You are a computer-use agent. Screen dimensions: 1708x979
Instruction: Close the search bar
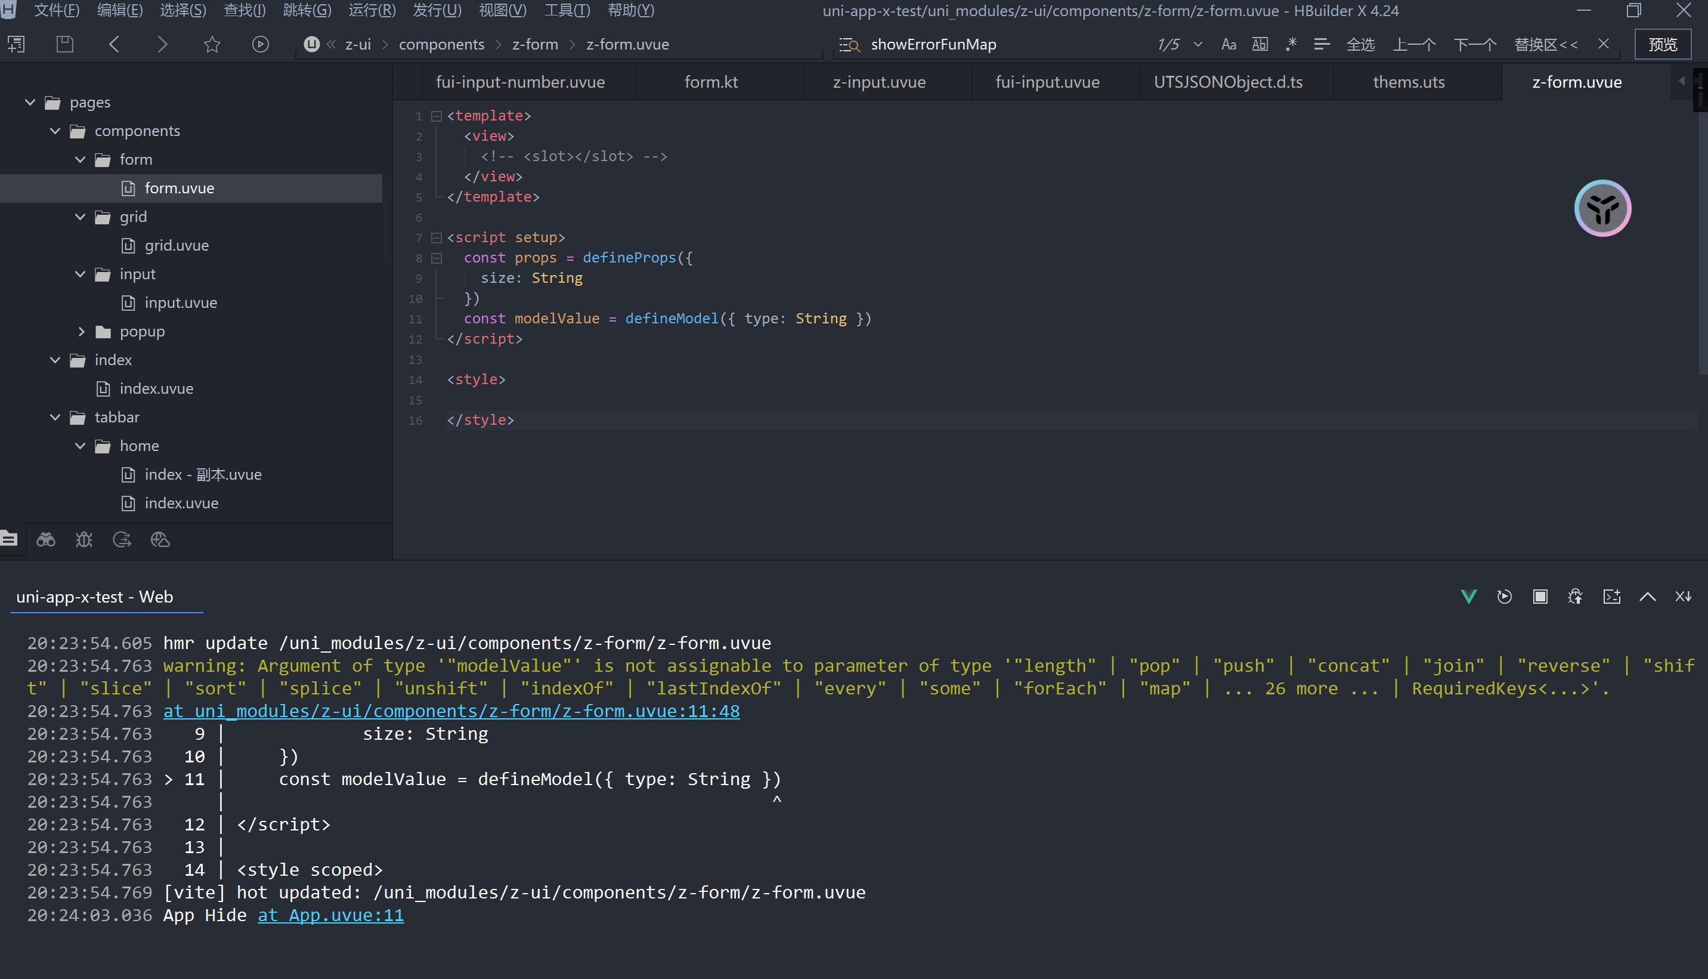coord(1604,44)
